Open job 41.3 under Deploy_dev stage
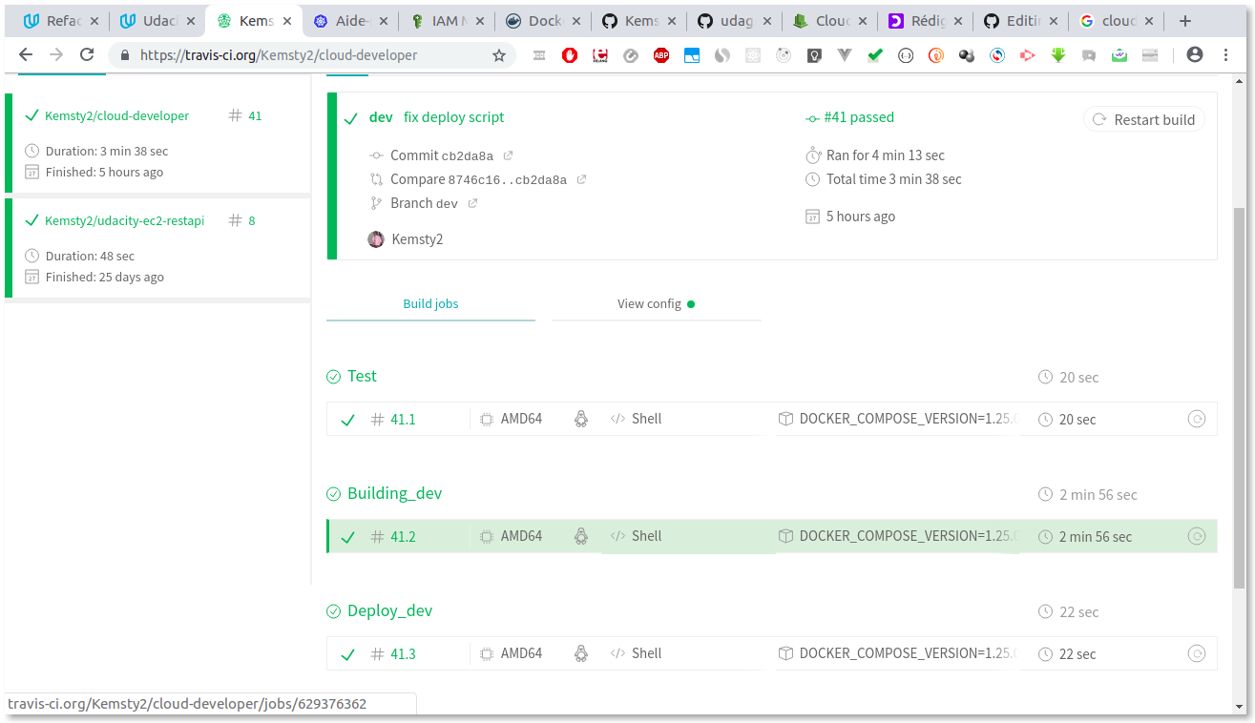Viewport: 1255px width, 723px height. click(x=771, y=653)
